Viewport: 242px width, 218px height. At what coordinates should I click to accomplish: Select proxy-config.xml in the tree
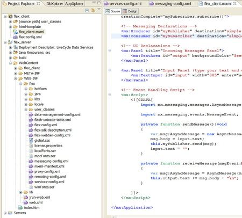[x=47, y=171]
